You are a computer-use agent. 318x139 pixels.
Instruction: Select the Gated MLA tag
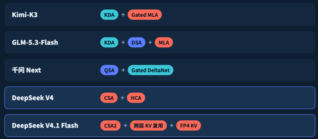point(145,15)
